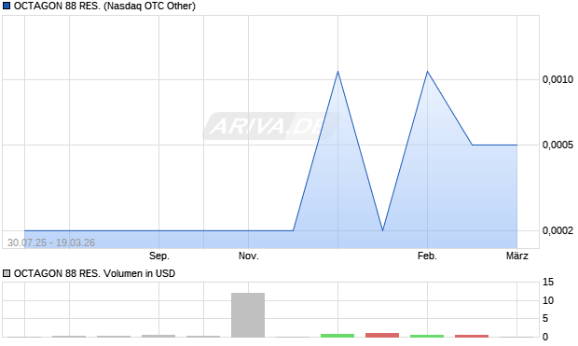
Task: Click the volume axis label 0
Action: click(x=545, y=337)
